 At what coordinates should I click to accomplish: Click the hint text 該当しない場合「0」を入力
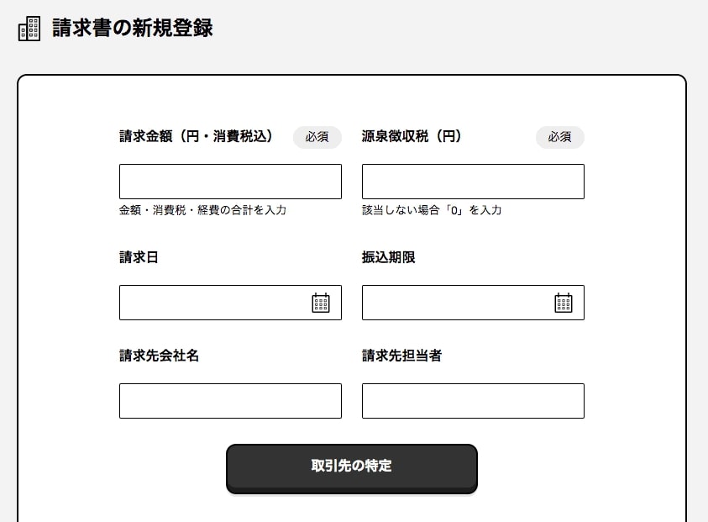[x=430, y=210]
